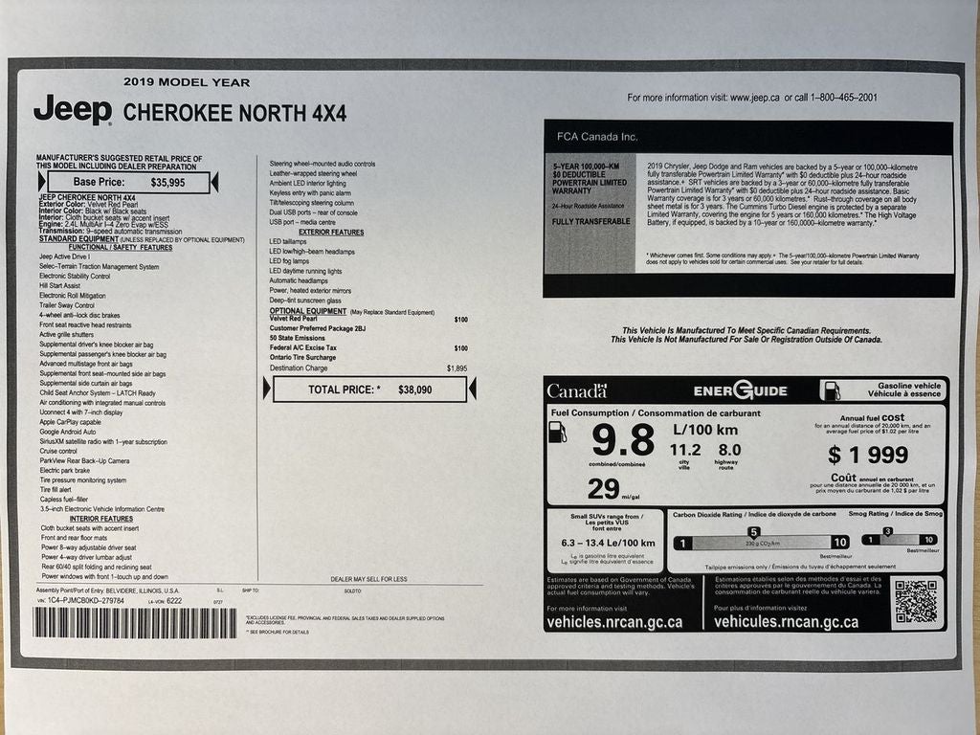Click the Deep-tint sunscreen glass line

click(305, 301)
